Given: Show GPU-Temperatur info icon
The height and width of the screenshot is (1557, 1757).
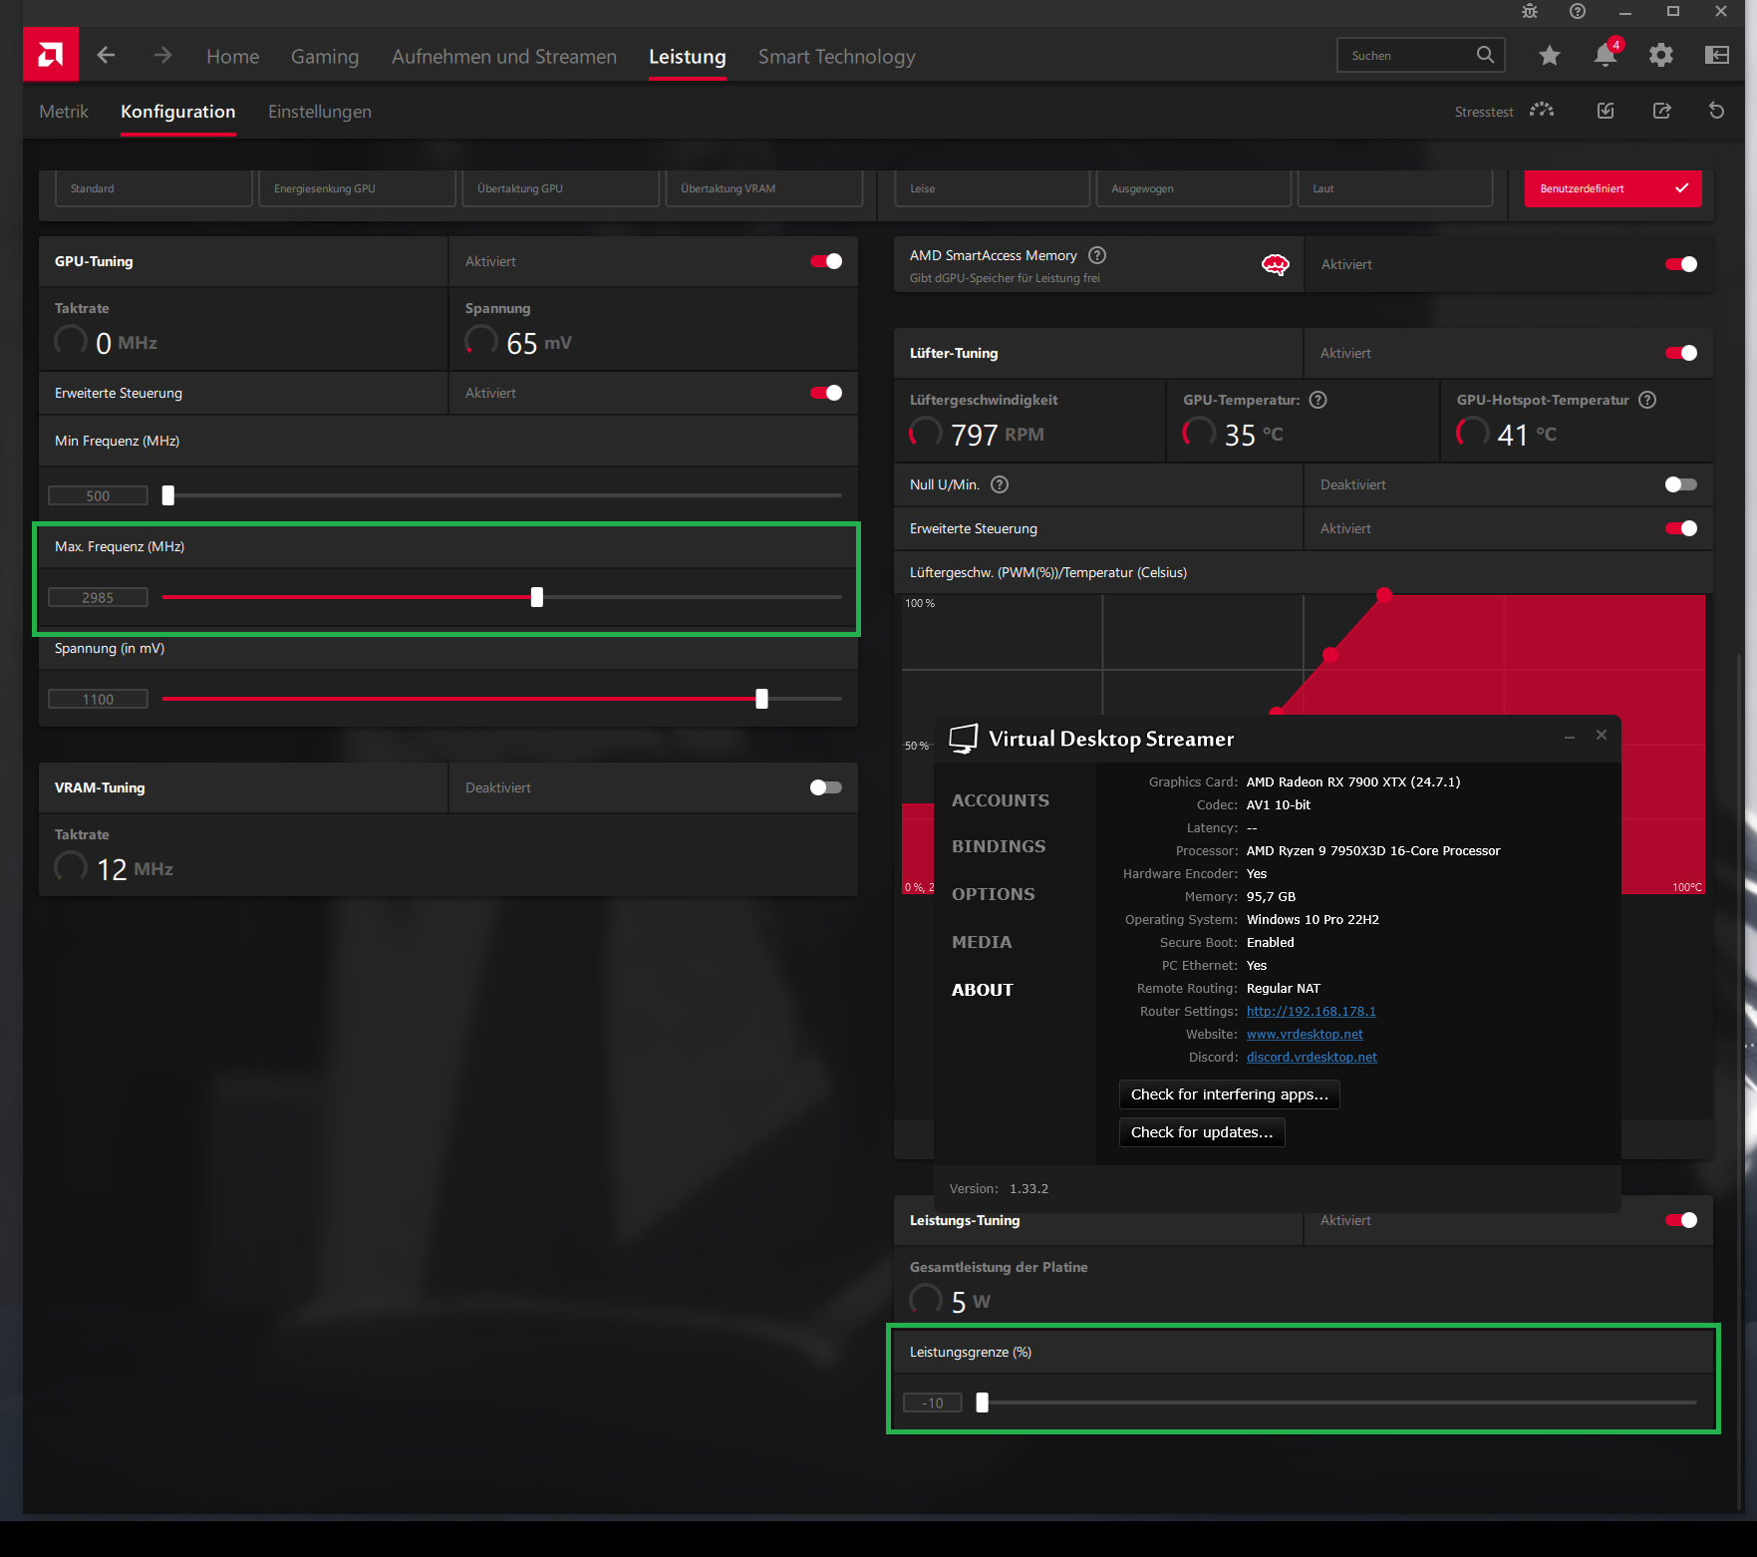Looking at the screenshot, I should [1318, 400].
